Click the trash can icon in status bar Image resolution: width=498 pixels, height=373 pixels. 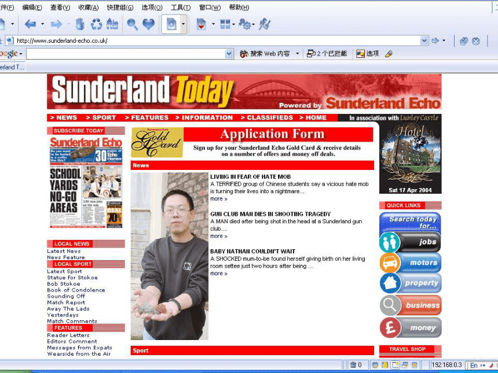353,365
